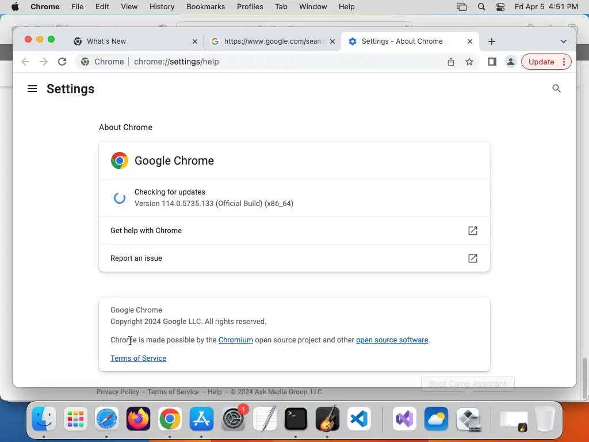The width and height of the screenshot is (589, 442).
Task: Open Firefox from the Dock
Action: 138,418
